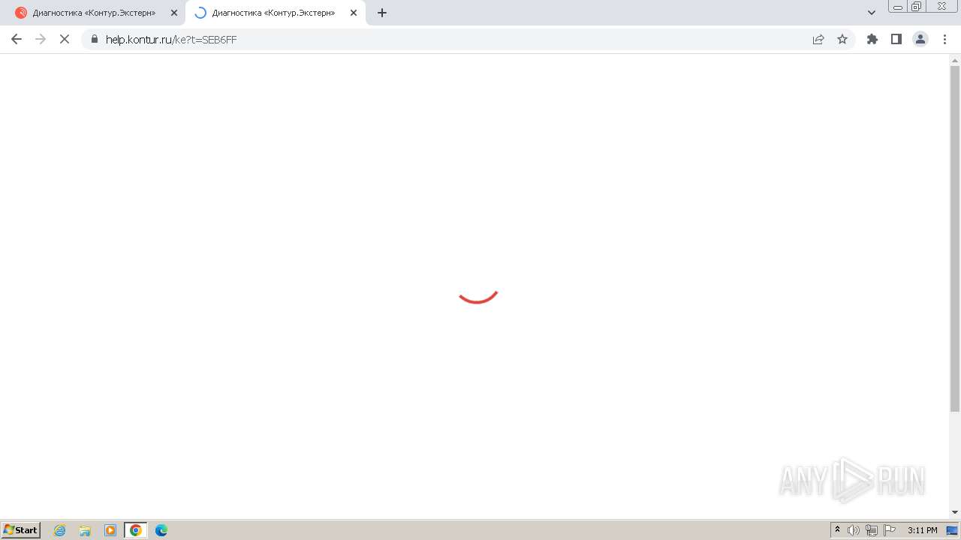Click the 3:11 PM clock
This screenshot has height=540, width=961.
click(923, 530)
